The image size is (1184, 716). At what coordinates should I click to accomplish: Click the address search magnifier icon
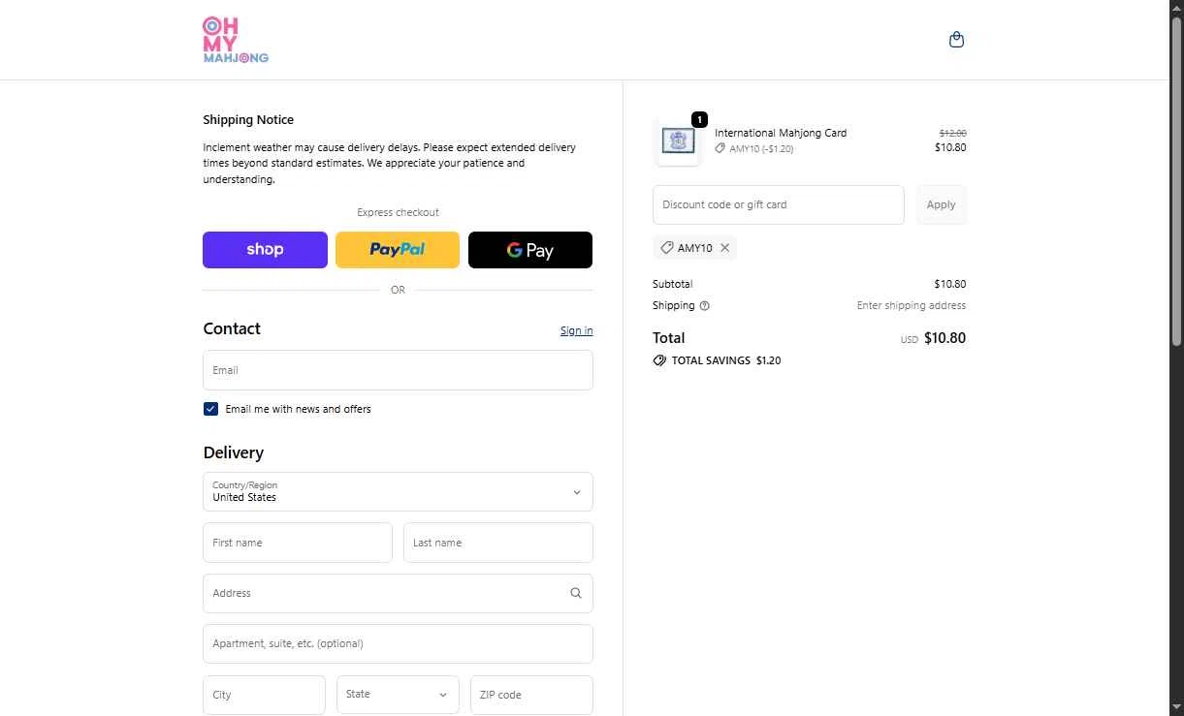pos(576,593)
